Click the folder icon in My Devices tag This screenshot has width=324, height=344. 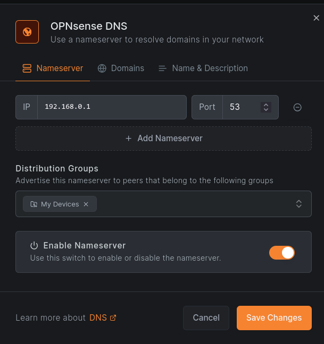[34, 204]
